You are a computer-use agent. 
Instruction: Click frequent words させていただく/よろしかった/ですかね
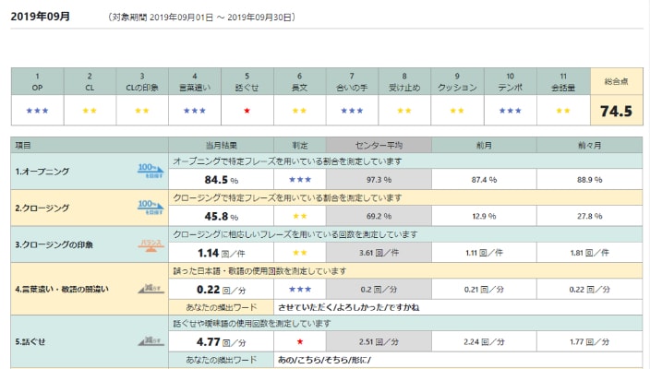tap(349, 307)
